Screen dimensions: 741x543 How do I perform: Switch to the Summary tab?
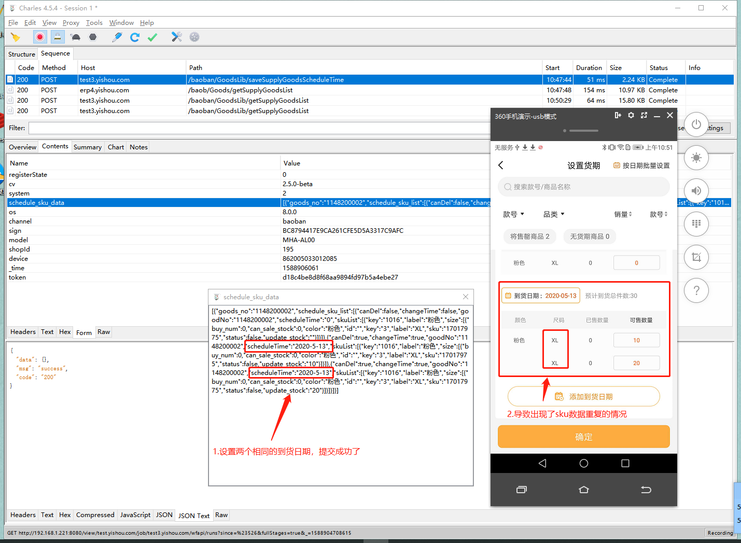tap(88, 147)
